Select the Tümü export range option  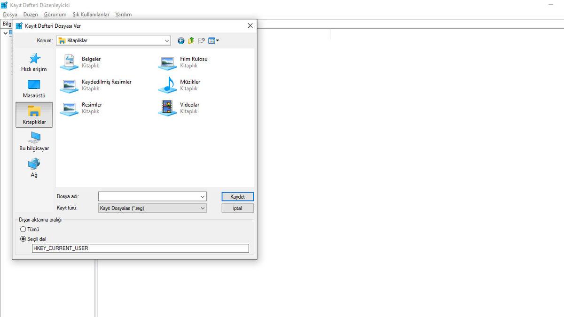pos(23,229)
